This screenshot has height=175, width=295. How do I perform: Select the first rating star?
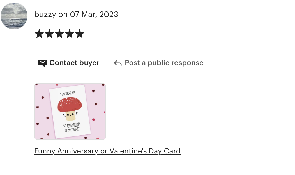point(39,34)
